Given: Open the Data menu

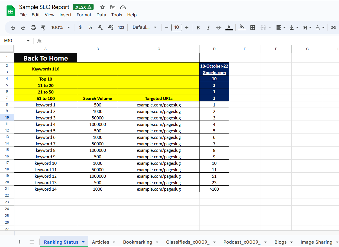Looking at the screenshot, I should point(101,15).
